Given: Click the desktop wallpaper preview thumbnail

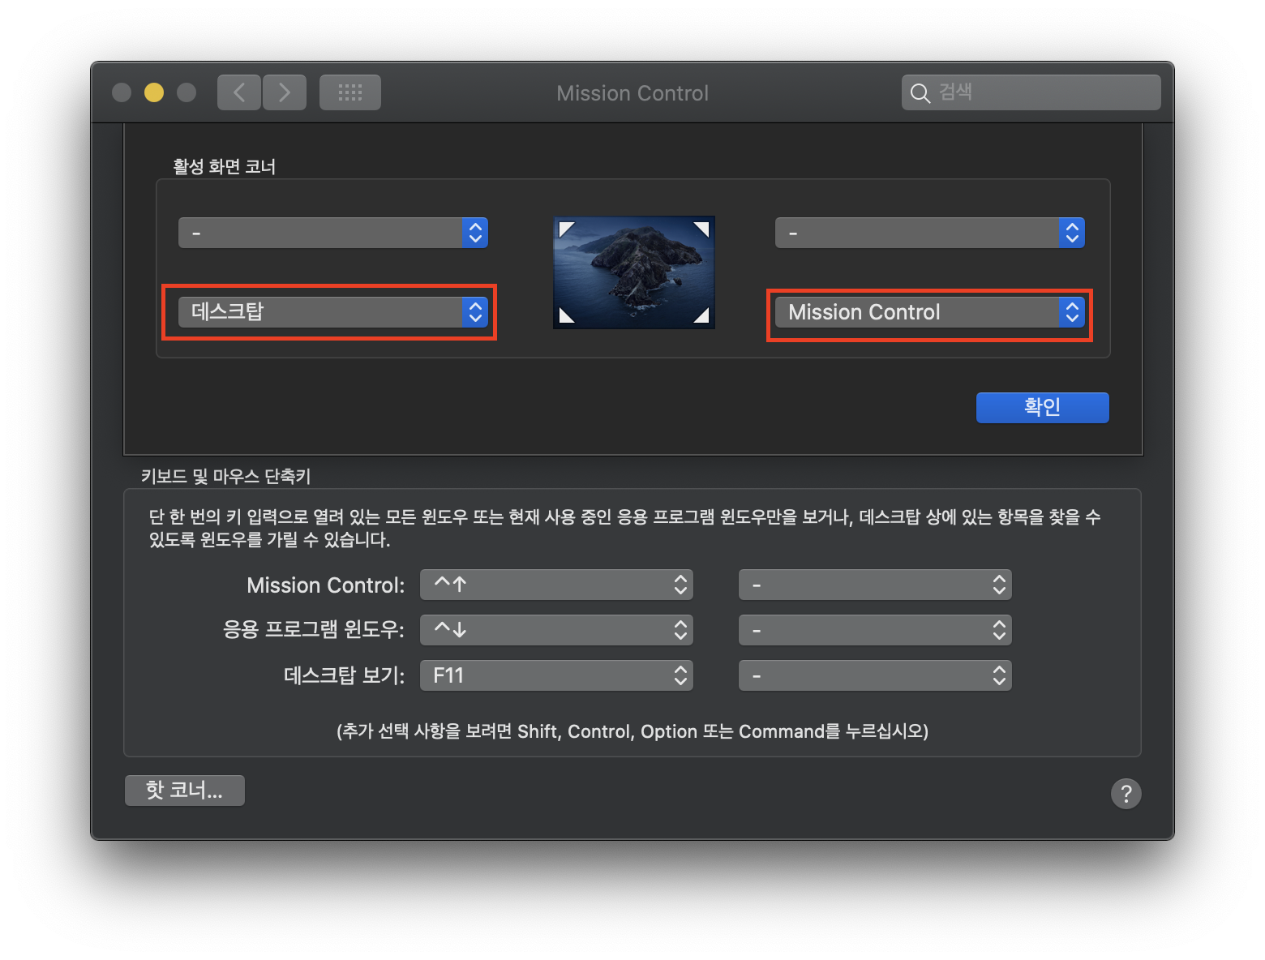Looking at the screenshot, I should [634, 272].
